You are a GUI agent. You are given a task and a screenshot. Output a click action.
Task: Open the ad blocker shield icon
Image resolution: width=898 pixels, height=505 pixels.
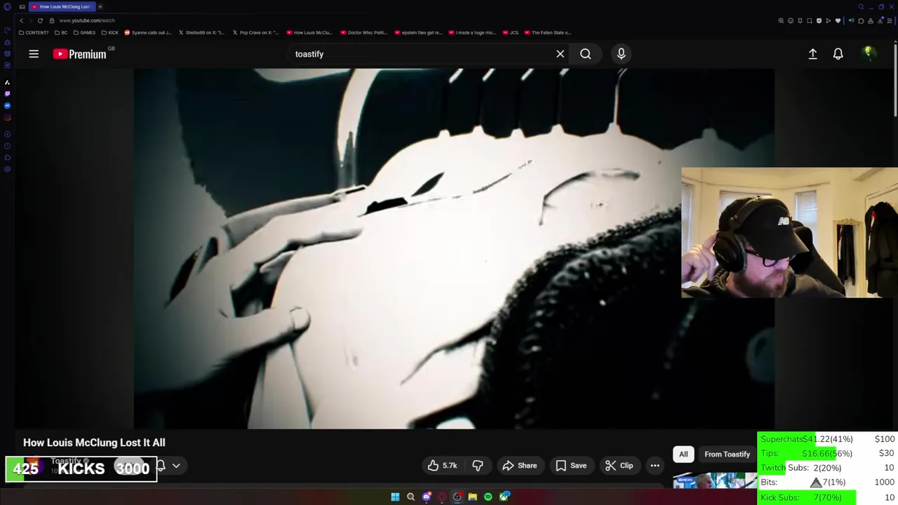[x=819, y=20]
